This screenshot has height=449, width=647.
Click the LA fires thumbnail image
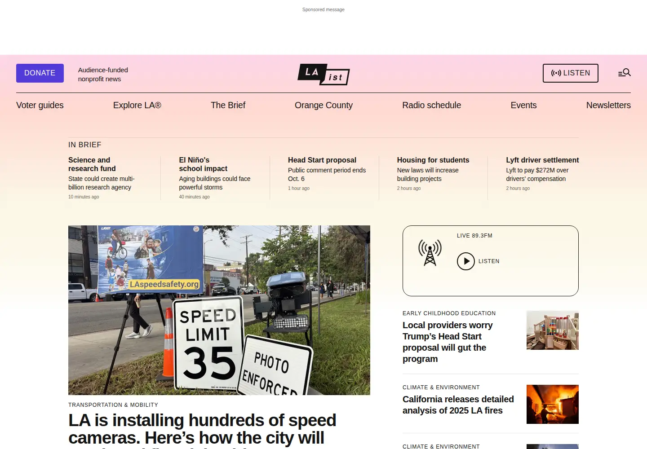[553, 404]
